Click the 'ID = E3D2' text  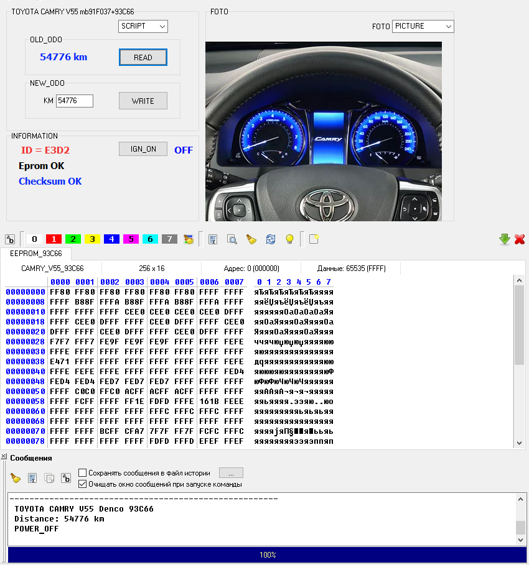click(x=45, y=150)
